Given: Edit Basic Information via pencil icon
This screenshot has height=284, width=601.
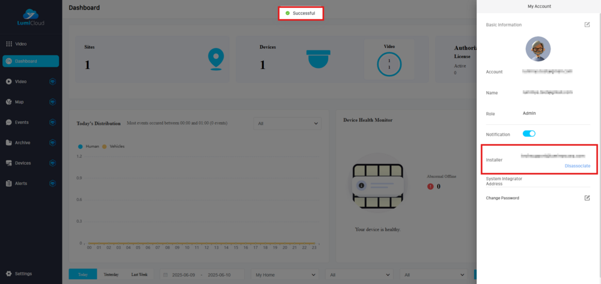Looking at the screenshot, I should pos(587,25).
